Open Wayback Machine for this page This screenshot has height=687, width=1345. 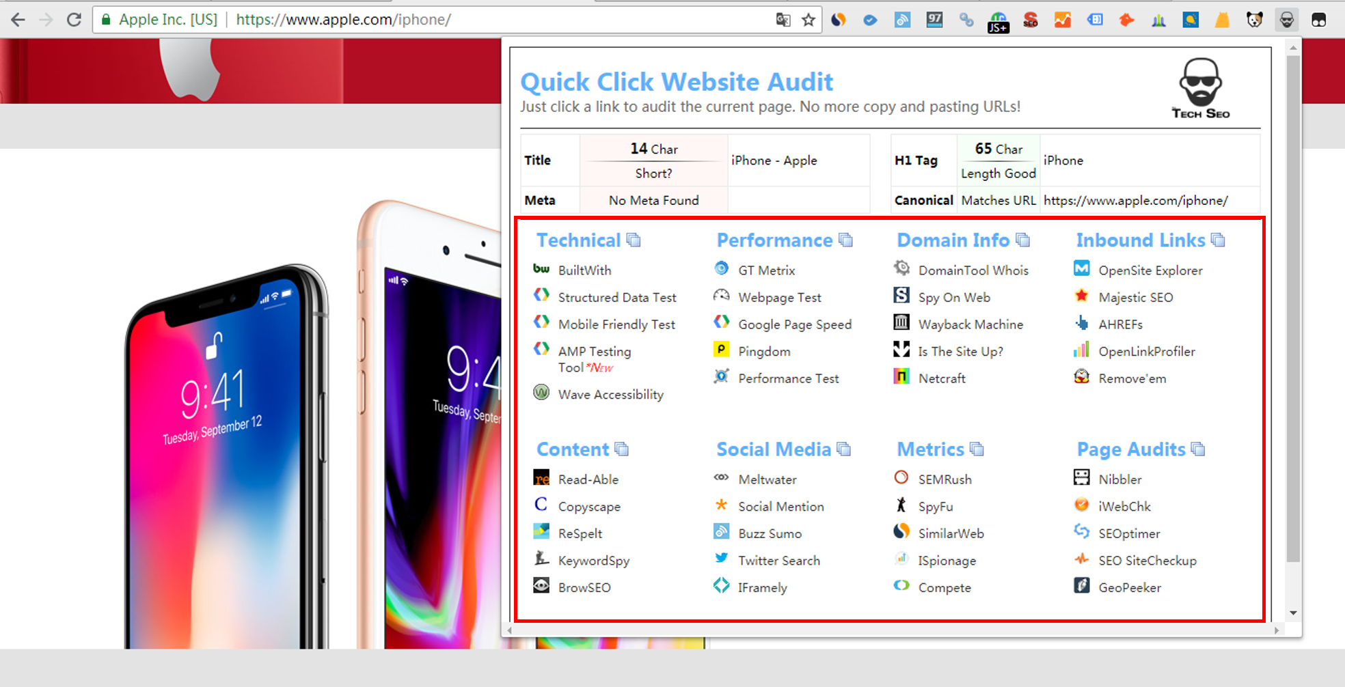point(970,324)
